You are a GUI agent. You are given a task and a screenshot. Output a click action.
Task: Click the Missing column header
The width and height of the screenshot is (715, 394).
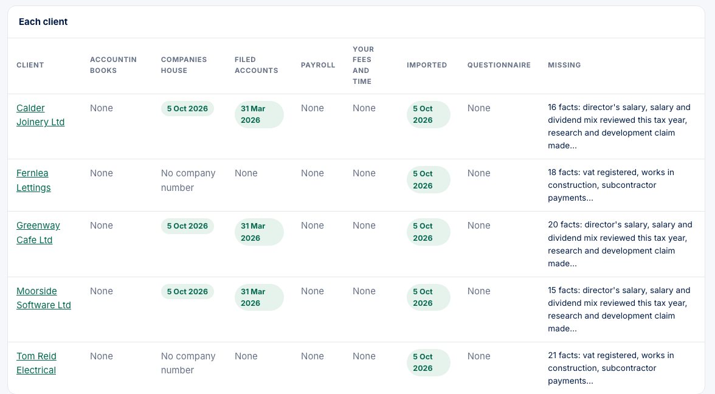click(x=564, y=64)
